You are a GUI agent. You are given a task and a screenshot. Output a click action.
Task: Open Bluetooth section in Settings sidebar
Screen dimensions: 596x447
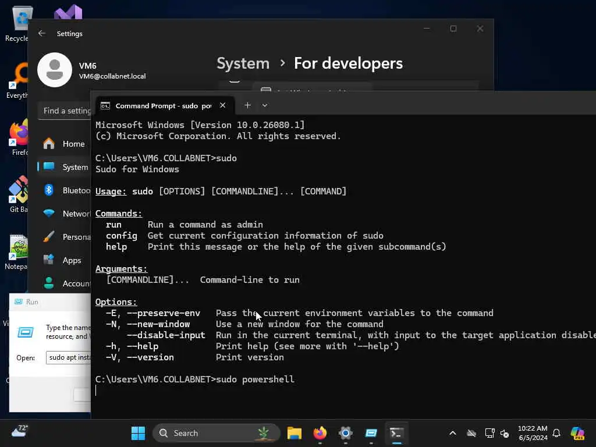tap(65, 190)
